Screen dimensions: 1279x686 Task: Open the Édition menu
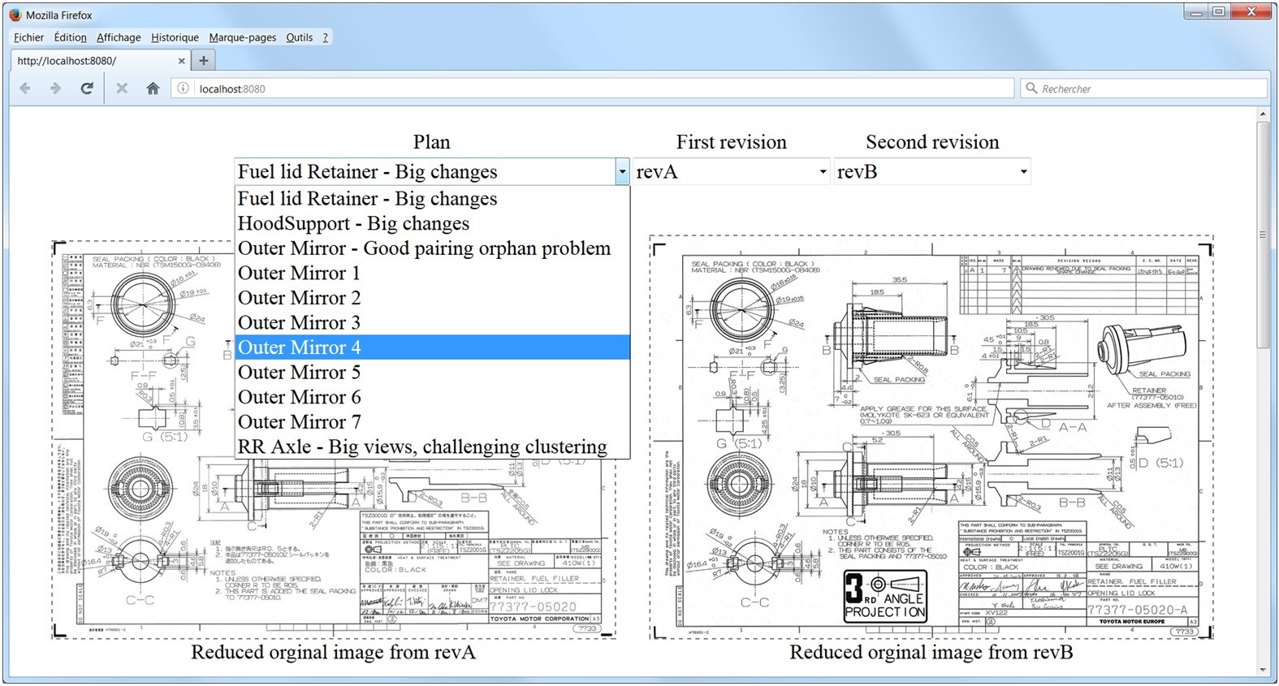click(71, 37)
